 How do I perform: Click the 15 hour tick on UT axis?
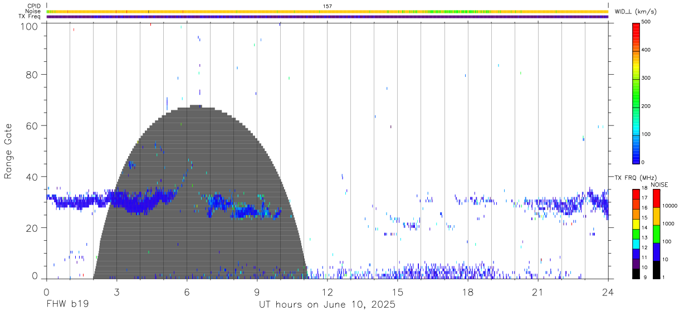tap(398, 292)
